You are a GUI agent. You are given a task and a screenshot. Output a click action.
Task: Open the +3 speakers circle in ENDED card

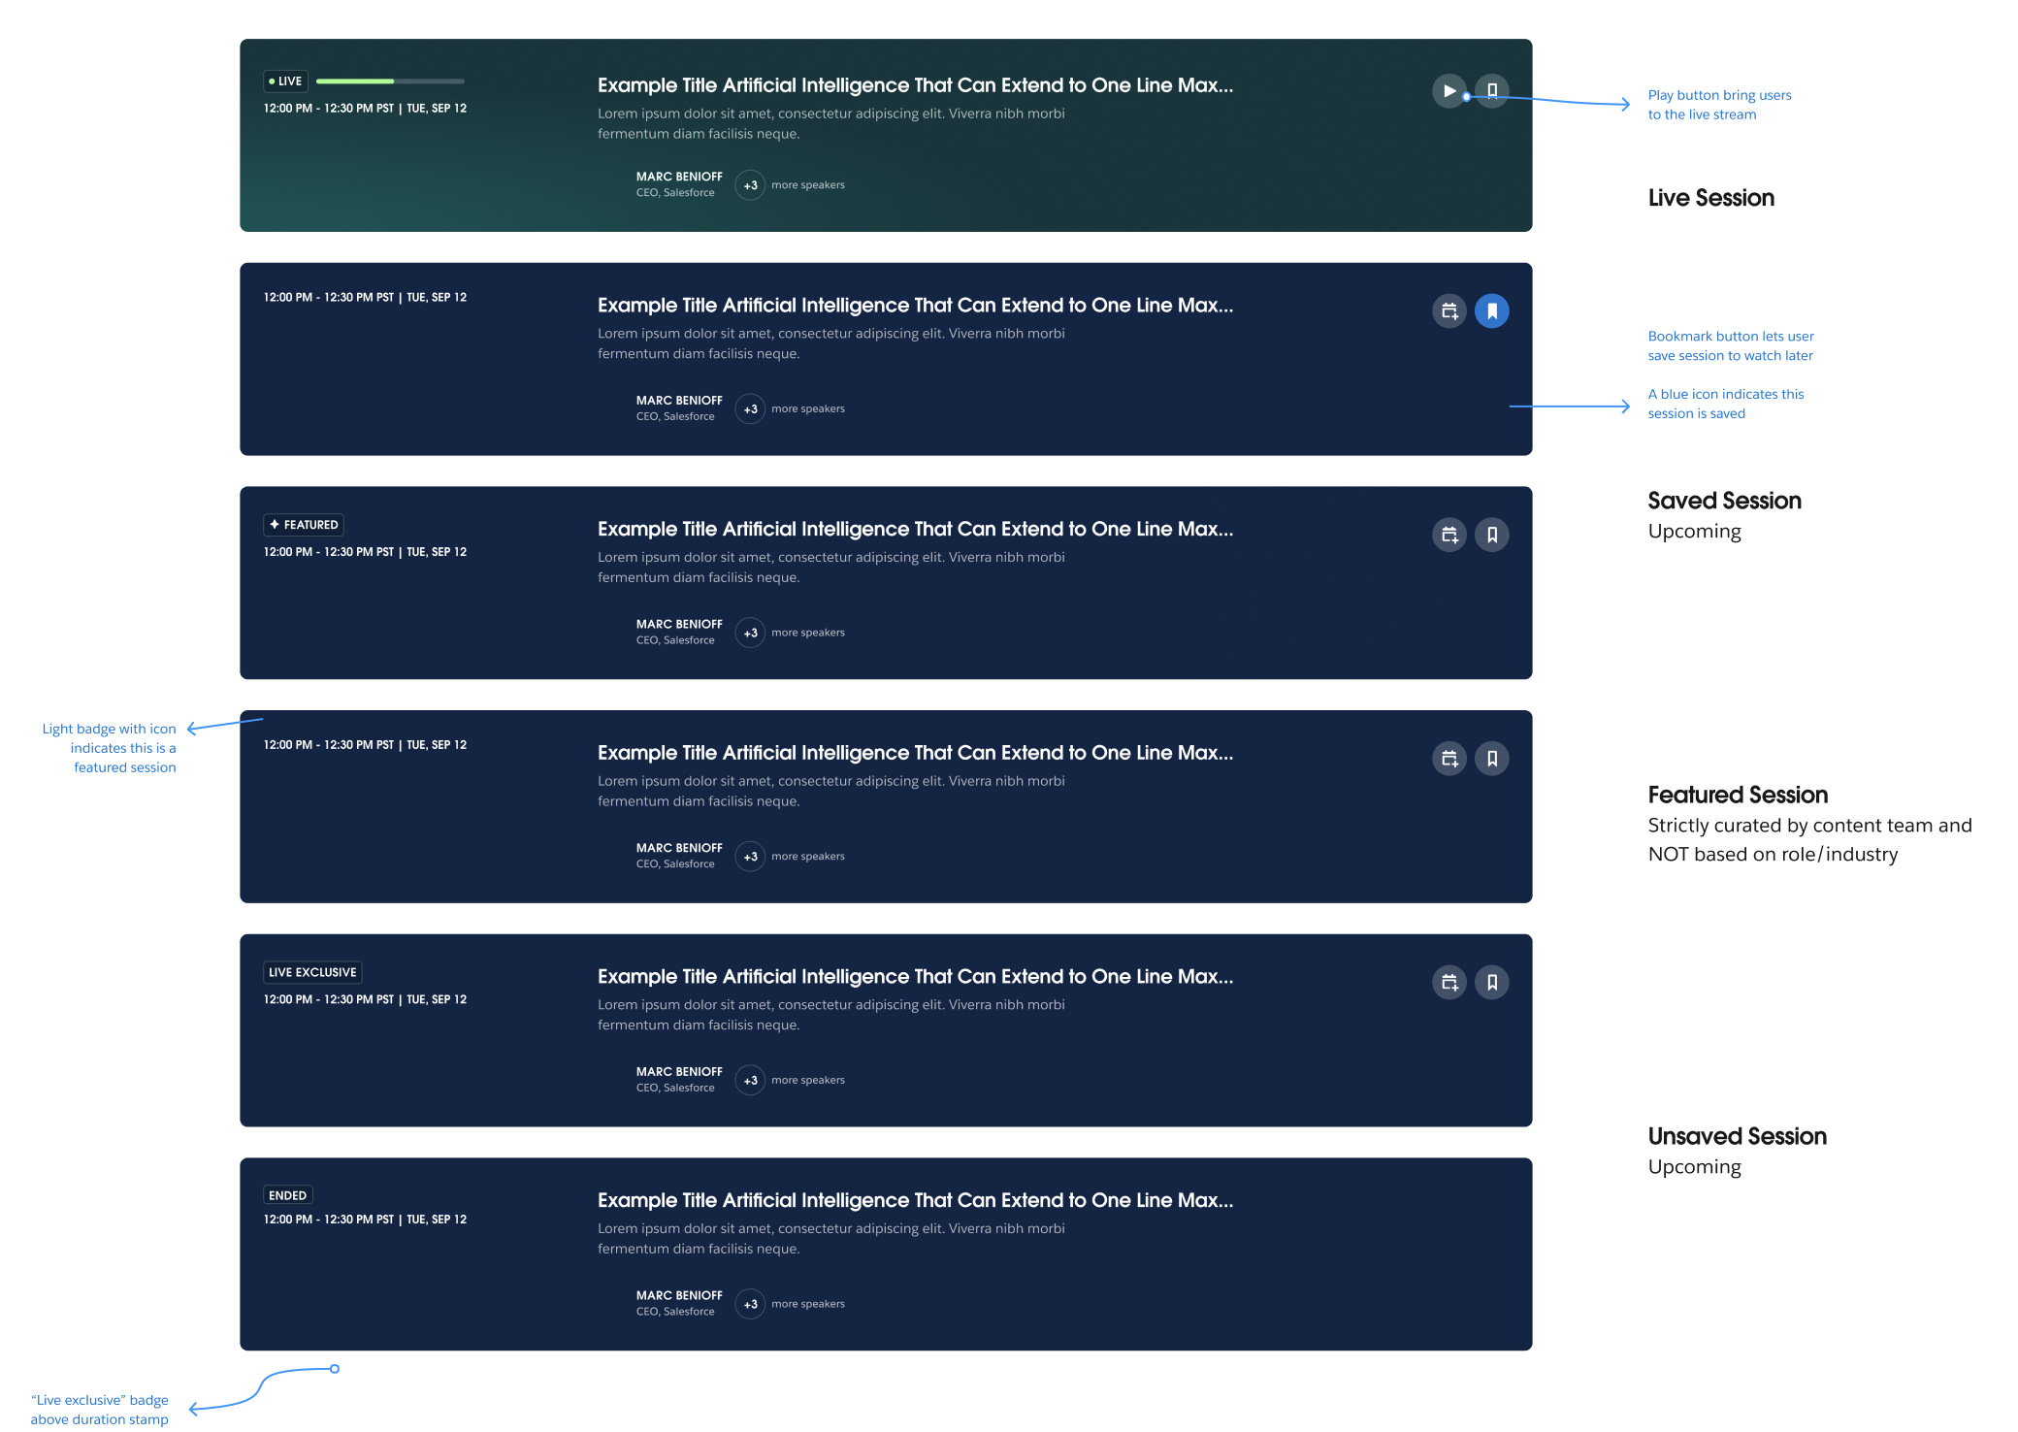pos(750,1304)
